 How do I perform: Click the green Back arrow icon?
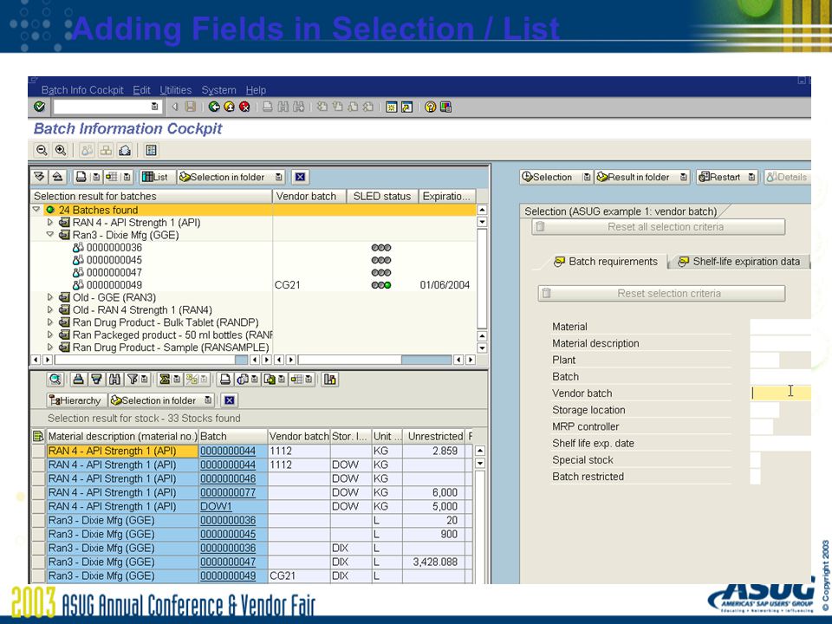pos(214,107)
